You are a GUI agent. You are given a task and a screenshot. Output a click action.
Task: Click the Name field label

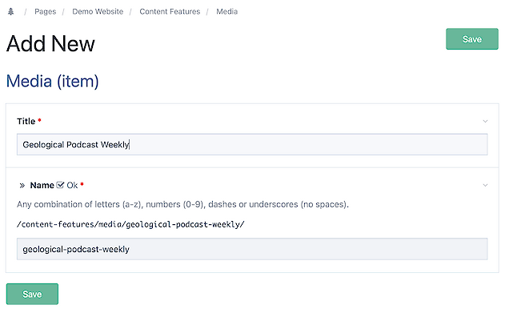point(42,185)
